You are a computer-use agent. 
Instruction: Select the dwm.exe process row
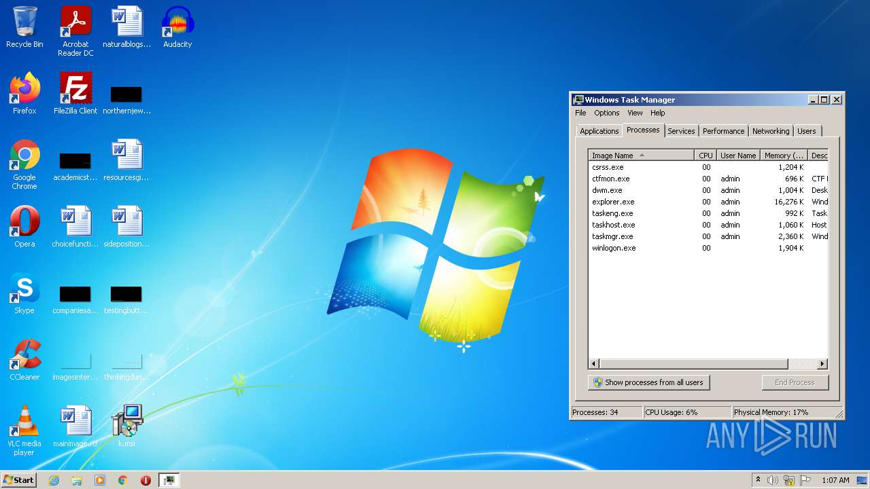click(708, 190)
